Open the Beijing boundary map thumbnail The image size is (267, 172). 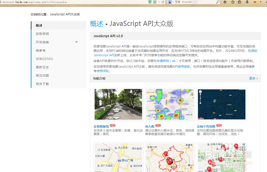pos(170,157)
